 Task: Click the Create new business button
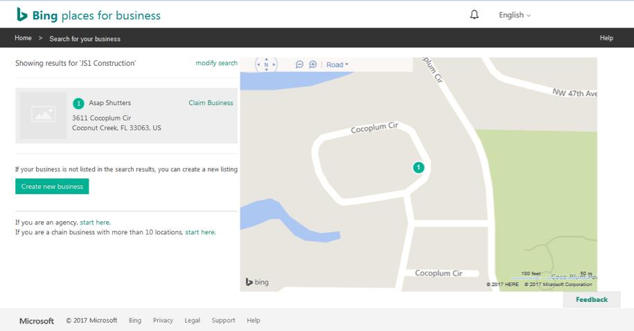pos(52,187)
